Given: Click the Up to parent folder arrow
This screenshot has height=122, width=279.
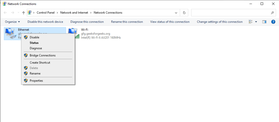Looking at the screenshot, I should [x=24, y=13].
